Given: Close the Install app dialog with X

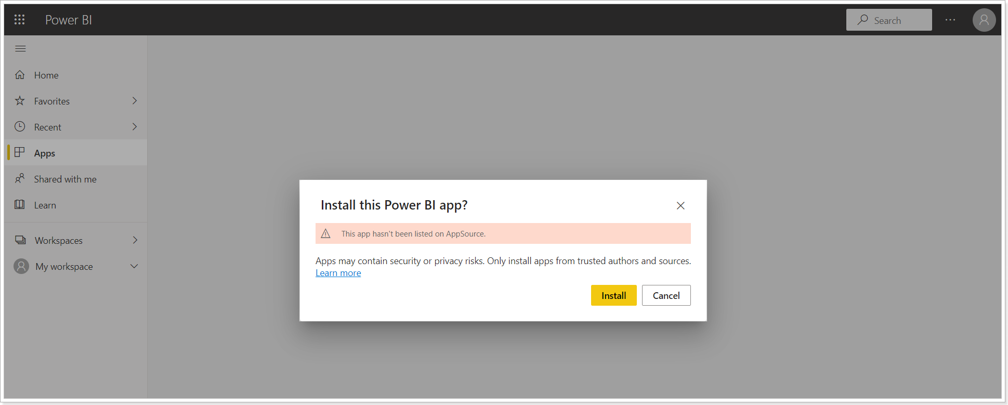Looking at the screenshot, I should coord(680,205).
